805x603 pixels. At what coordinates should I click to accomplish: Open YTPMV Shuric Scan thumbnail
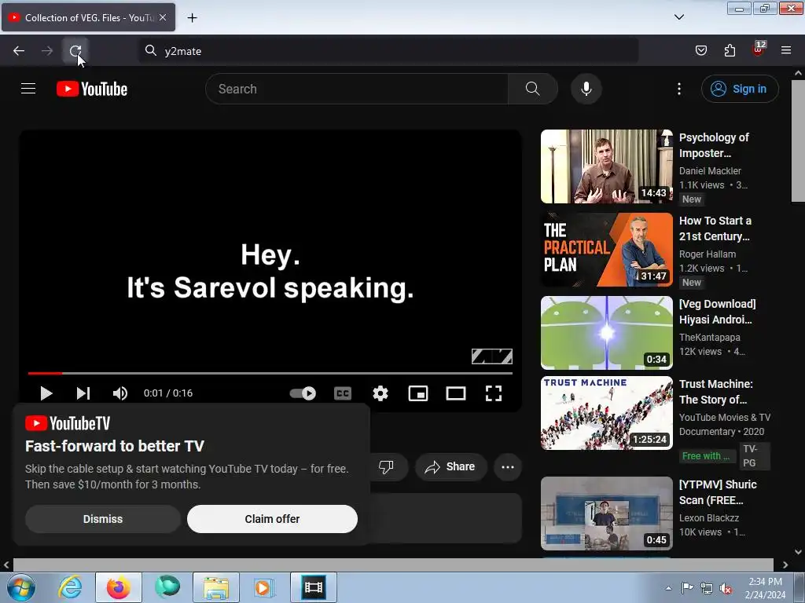click(x=606, y=513)
